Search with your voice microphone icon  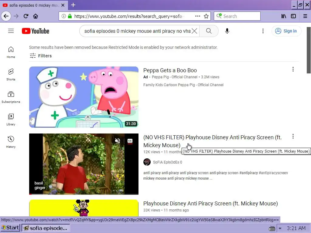click(x=227, y=31)
